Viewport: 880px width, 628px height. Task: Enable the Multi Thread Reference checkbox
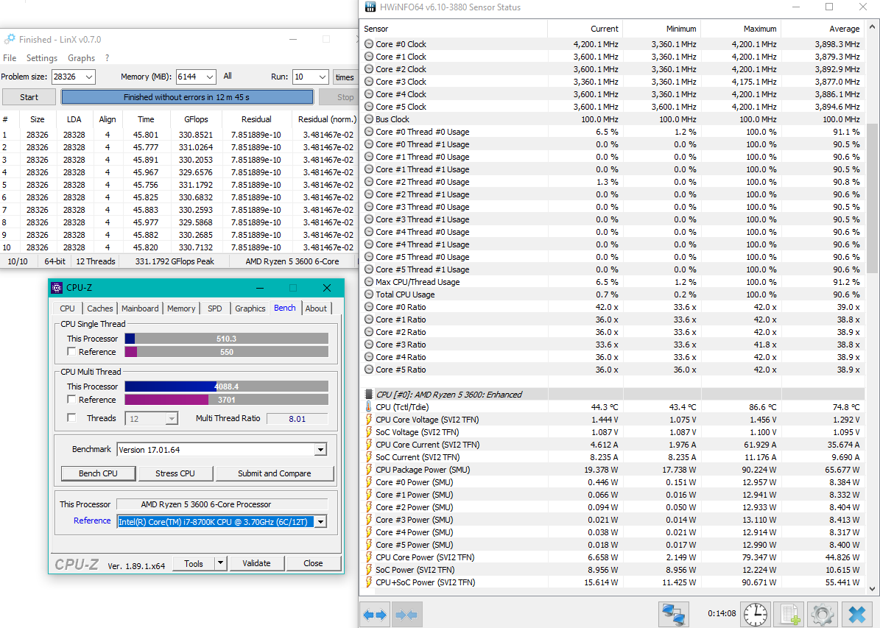[71, 399]
